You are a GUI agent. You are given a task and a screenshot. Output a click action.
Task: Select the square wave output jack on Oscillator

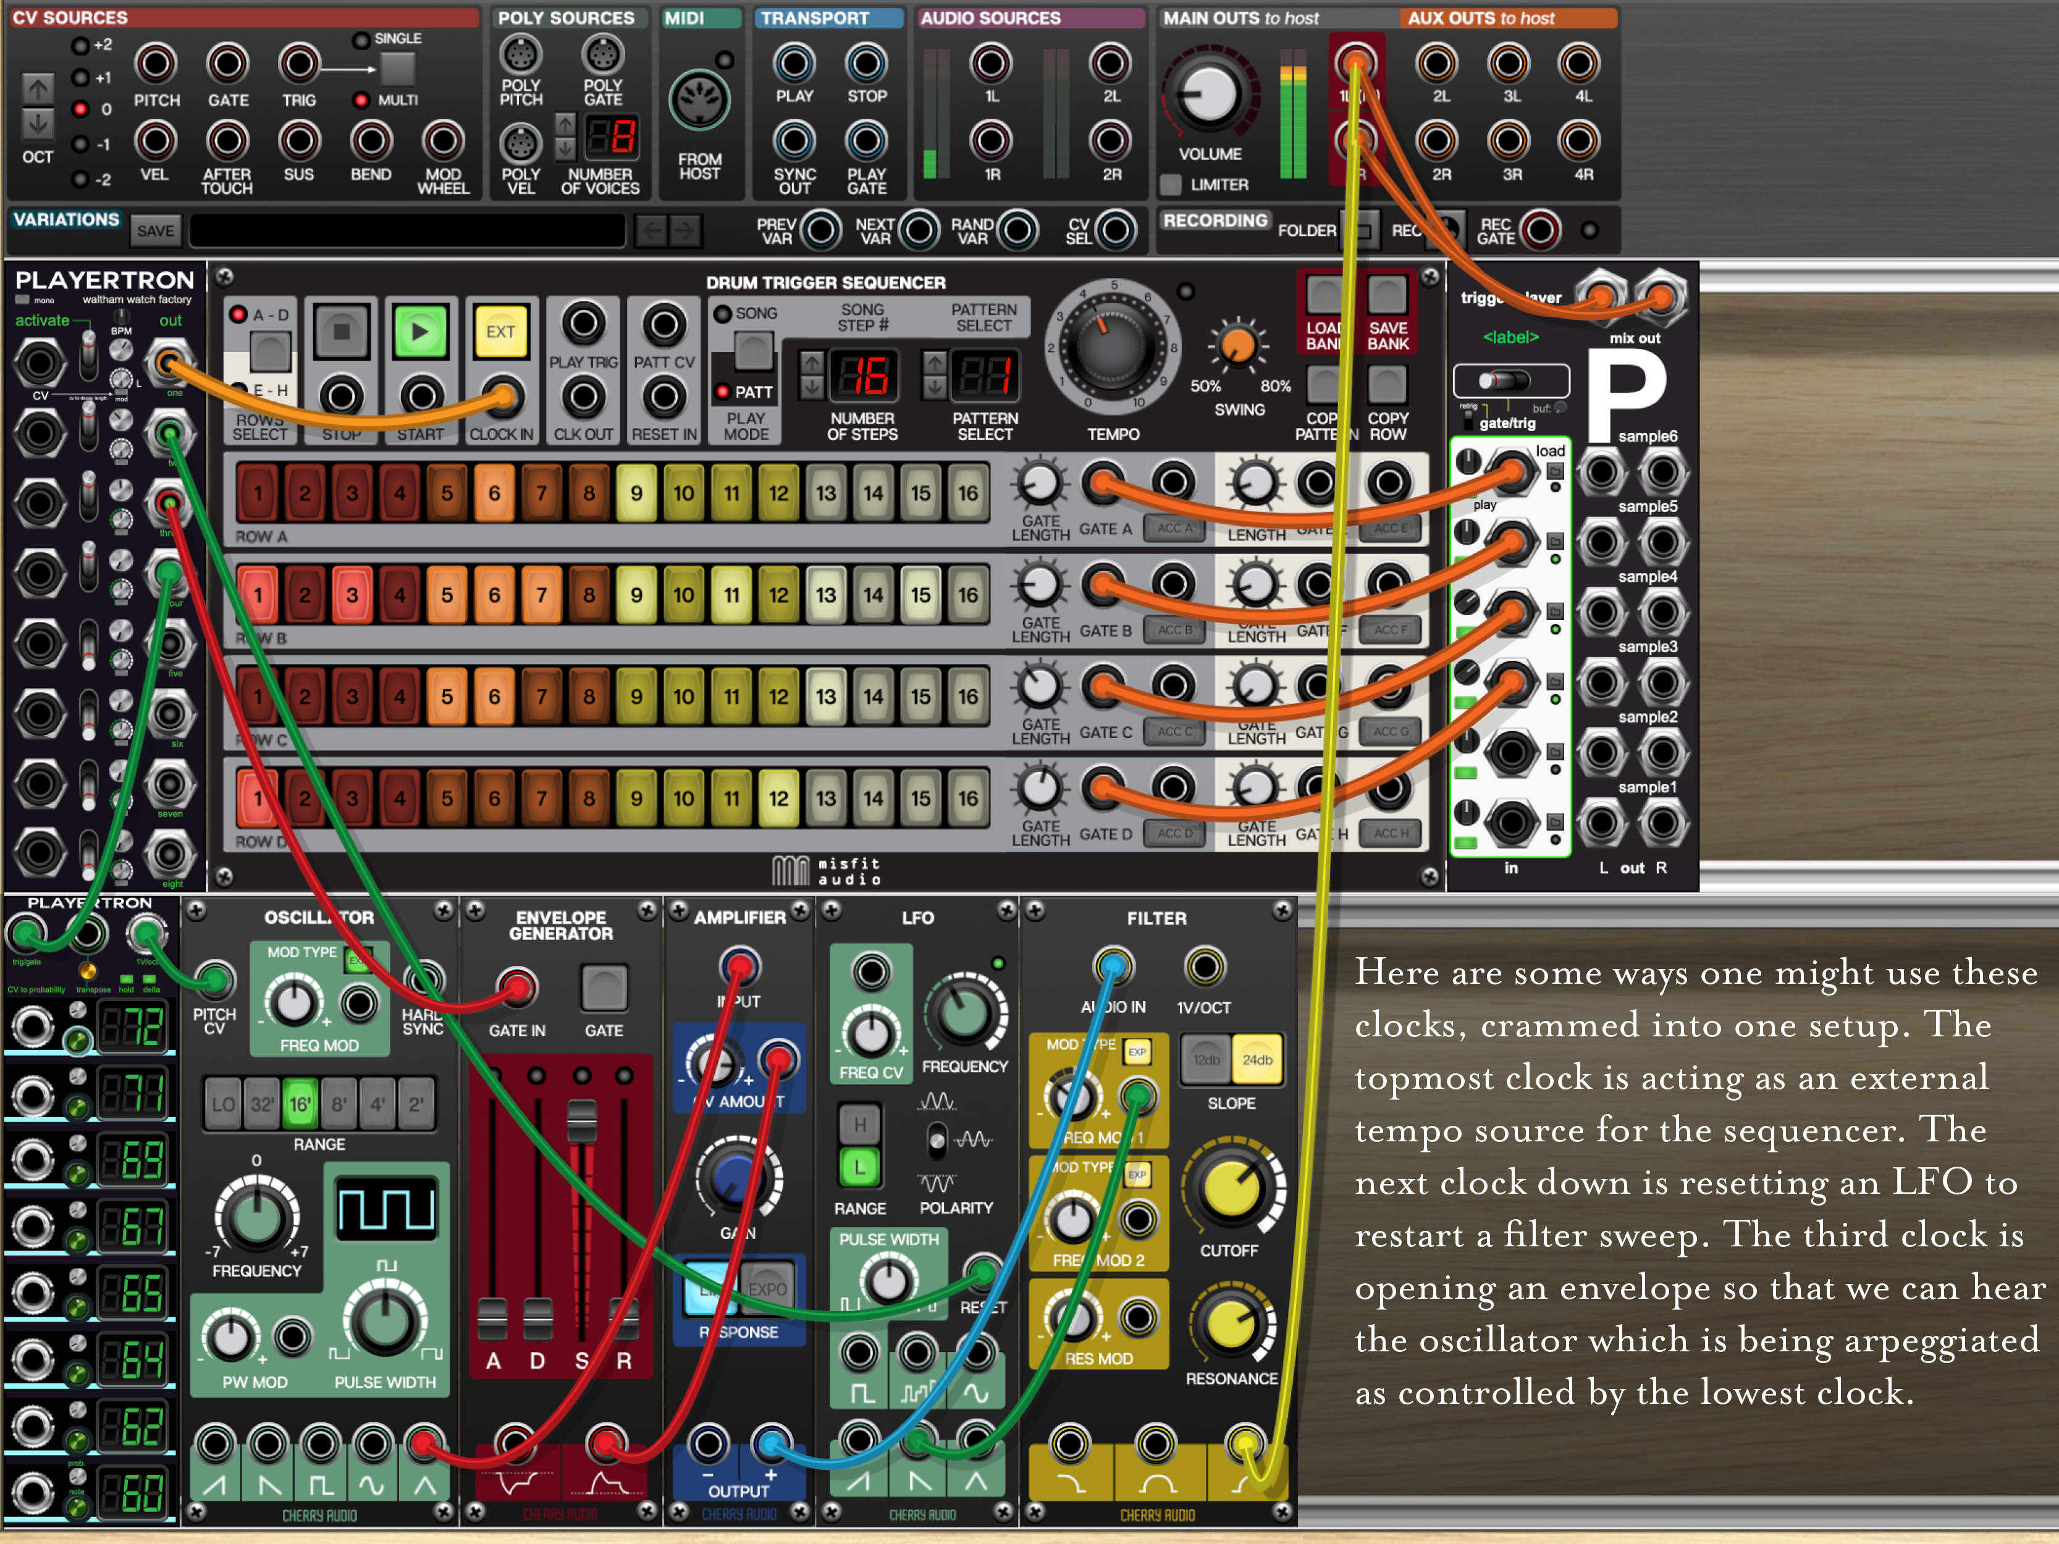[320, 1445]
